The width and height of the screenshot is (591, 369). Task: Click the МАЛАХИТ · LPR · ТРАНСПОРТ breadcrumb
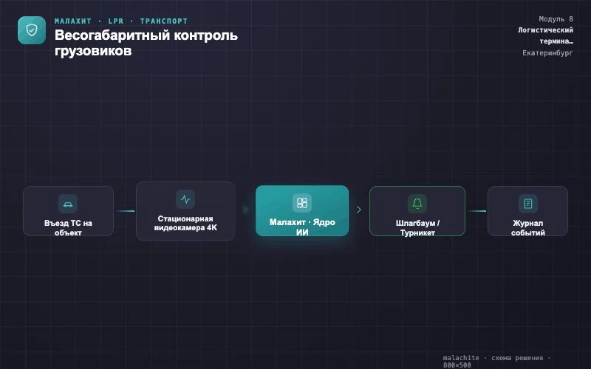121,21
